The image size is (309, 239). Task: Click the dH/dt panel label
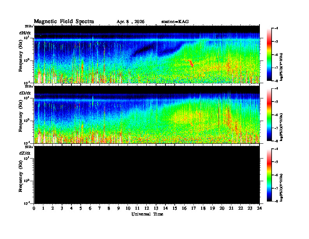(25, 33)
